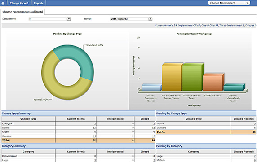Click the green Global-Network-Team bar
This screenshot has height=162, width=257.
click(x=192, y=77)
